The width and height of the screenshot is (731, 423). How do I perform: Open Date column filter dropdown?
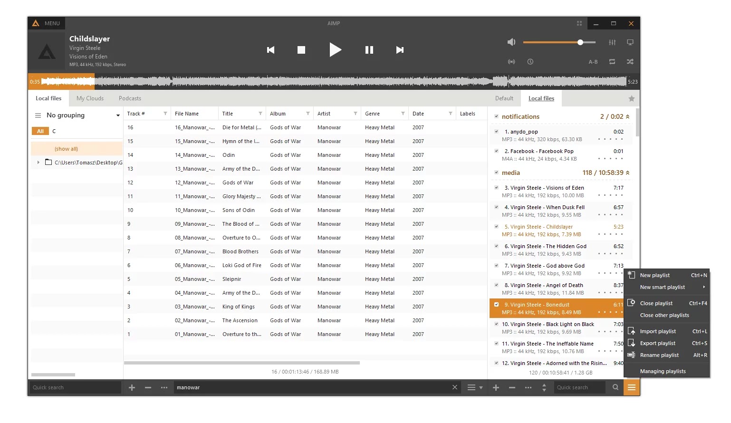[x=451, y=114]
